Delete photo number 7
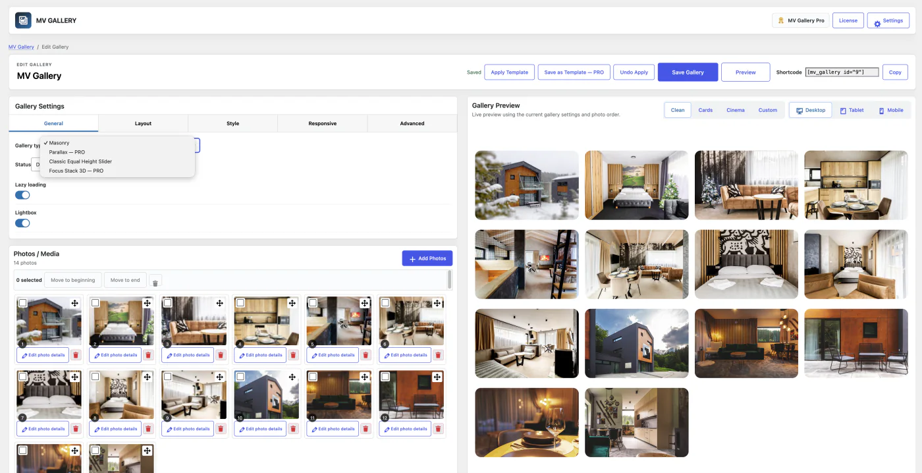The image size is (922, 473). tap(76, 429)
